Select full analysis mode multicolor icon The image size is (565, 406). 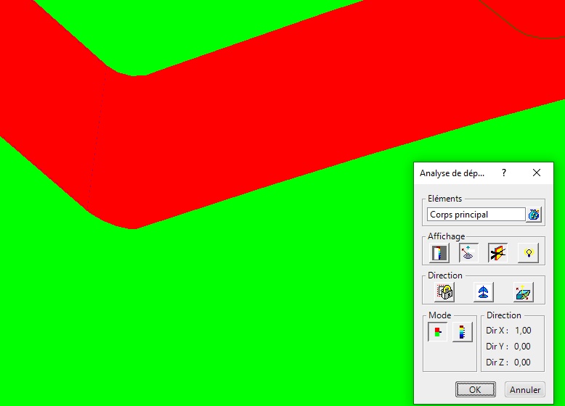coord(463,332)
